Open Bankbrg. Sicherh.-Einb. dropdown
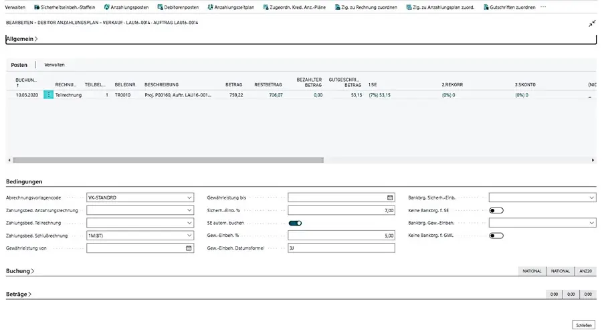 [591, 197]
